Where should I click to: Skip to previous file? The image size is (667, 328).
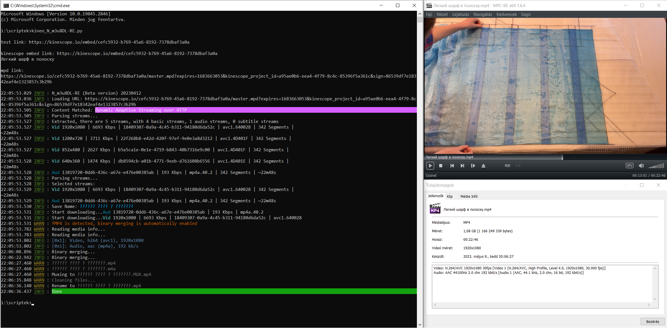pos(452,166)
